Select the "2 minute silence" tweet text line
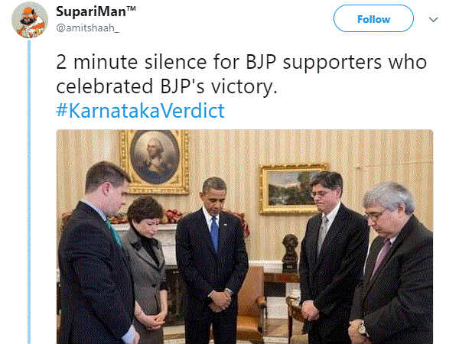Screen dimensions: 459x344 (x=242, y=62)
